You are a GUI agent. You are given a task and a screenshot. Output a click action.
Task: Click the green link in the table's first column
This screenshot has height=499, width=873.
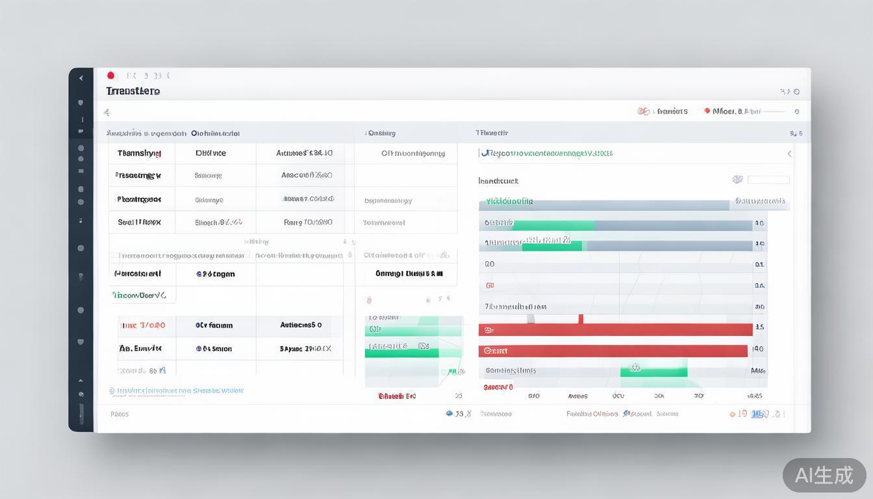(x=139, y=295)
